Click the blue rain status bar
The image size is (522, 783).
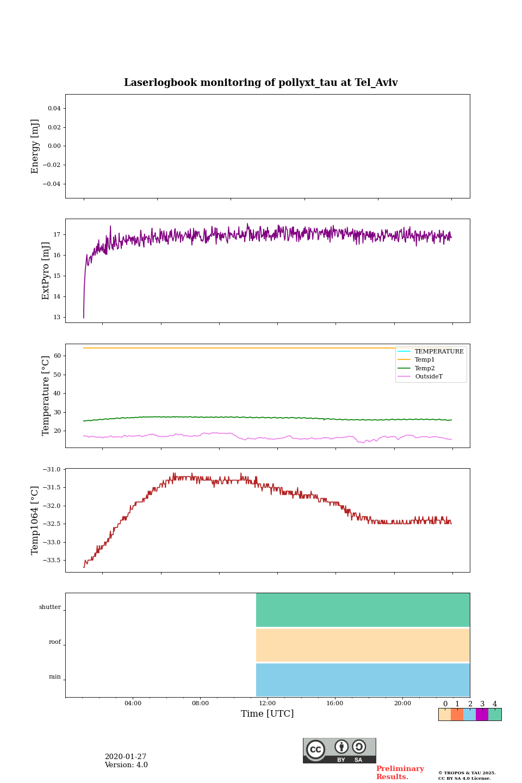point(363,680)
